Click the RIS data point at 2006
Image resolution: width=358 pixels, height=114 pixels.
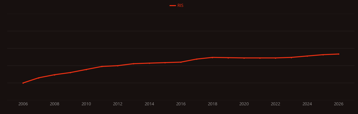(x=23, y=83)
